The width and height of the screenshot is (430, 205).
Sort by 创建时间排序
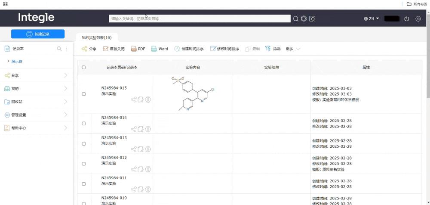coord(189,49)
